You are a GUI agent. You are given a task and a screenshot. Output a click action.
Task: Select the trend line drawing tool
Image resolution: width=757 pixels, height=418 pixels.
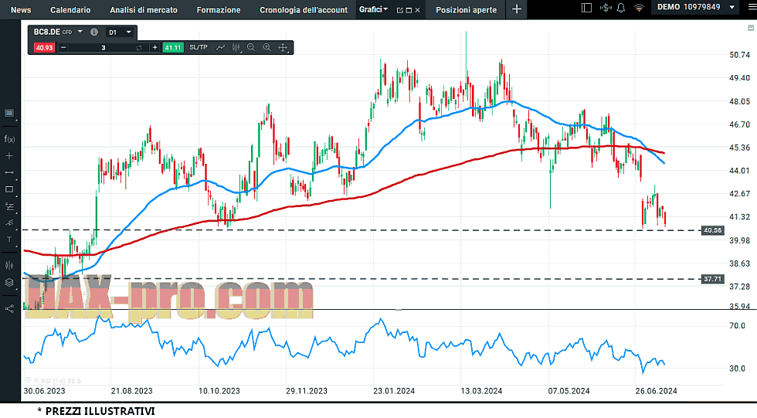9,172
